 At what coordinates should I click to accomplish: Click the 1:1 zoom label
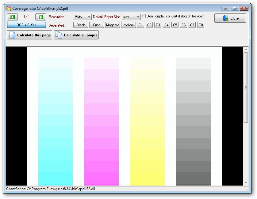[26, 17]
